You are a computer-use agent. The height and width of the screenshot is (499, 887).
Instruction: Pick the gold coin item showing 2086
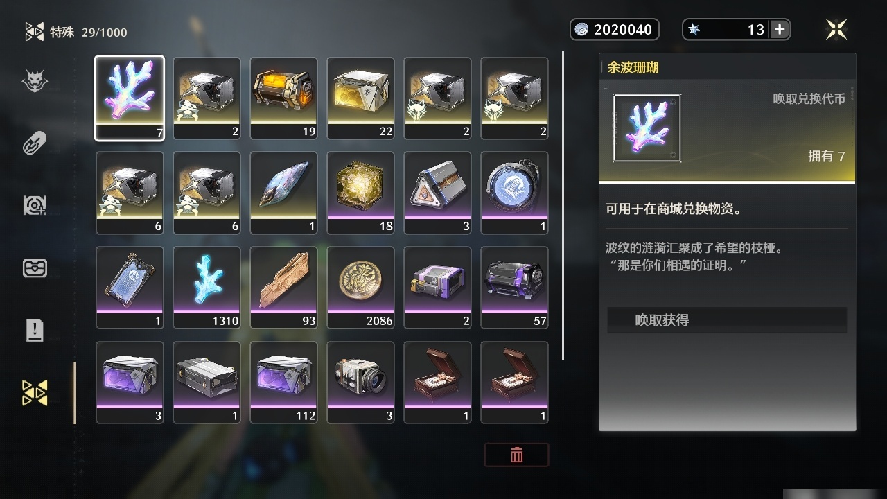pos(360,288)
